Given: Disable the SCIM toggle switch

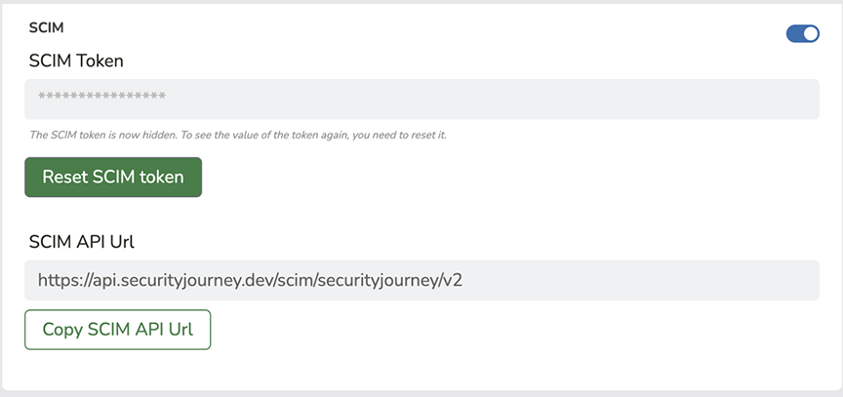Looking at the screenshot, I should (x=803, y=34).
